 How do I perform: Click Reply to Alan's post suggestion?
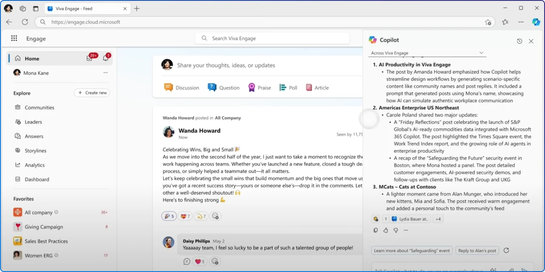pyautogui.click(x=477, y=250)
